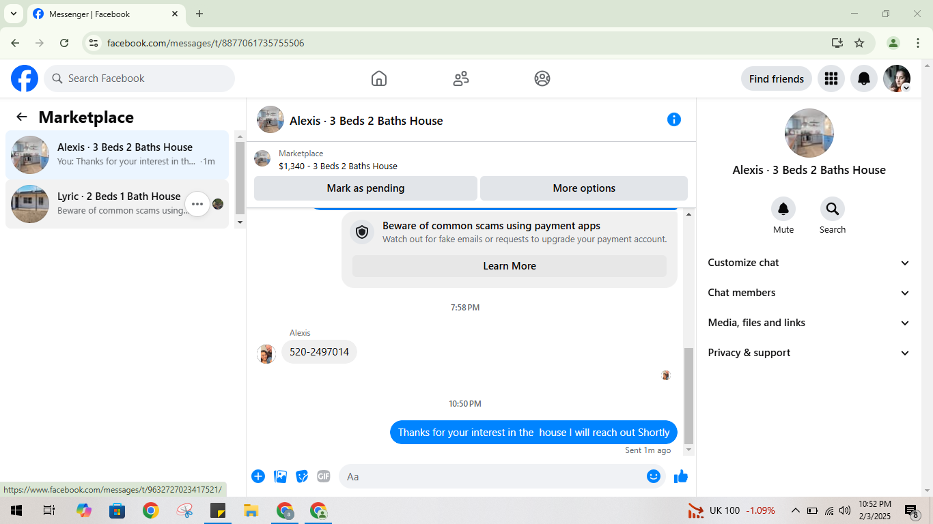Click the Find friends button
Screen dimensions: 933x524
pyautogui.click(x=777, y=78)
